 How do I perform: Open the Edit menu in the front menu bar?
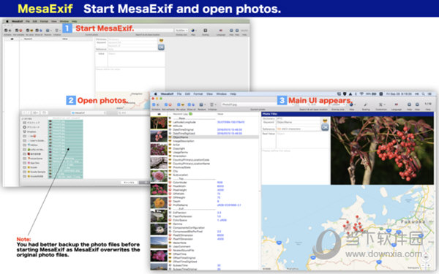pos(187,94)
